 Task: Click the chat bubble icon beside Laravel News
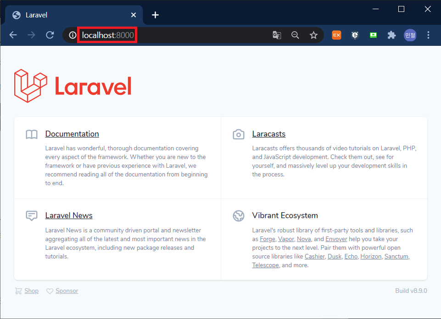point(32,216)
